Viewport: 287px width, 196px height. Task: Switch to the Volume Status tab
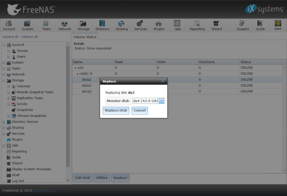[x=85, y=37]
